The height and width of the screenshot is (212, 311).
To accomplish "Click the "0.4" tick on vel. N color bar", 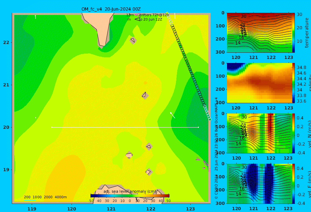I will pos(300,118).
